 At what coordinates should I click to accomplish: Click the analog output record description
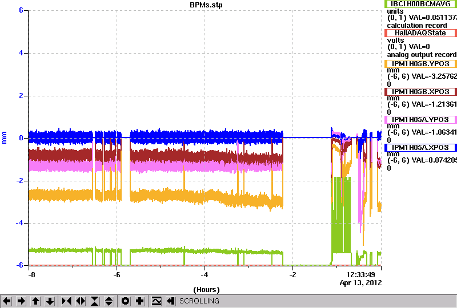pos(422,55)
